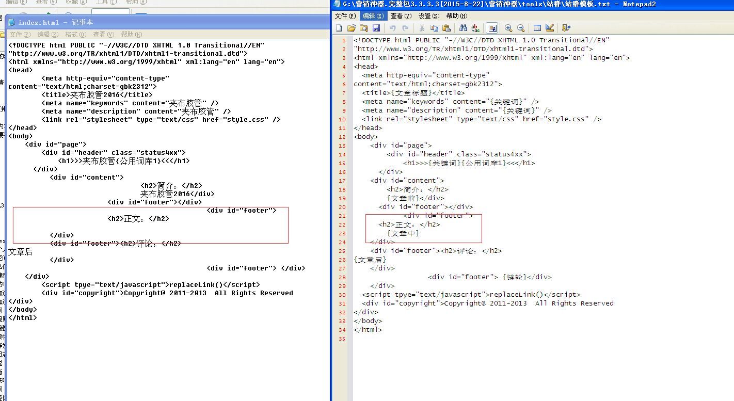This screenshot has width=734, height=401.
Task: Open the browse file icon in Notepad2
Action: point(364,28)
